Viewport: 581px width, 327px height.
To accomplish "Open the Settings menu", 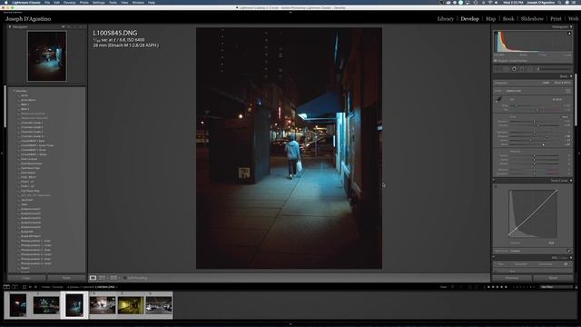I will pos(99,2).
